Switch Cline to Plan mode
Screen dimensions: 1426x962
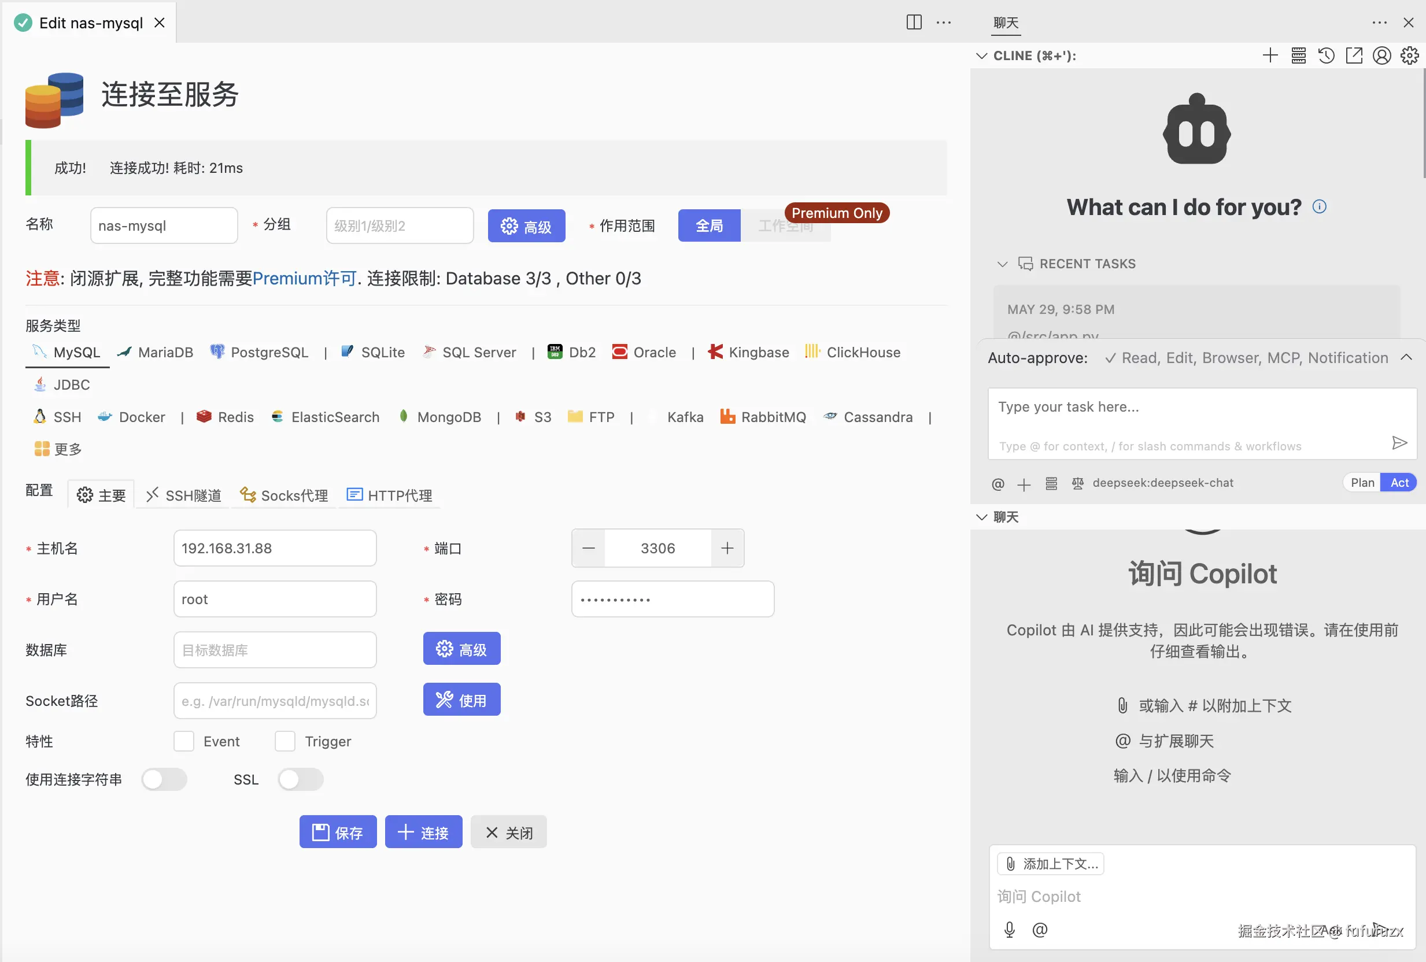[x=1362, y=483]
